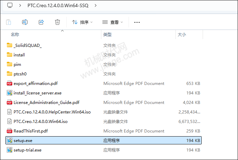Open the 排序 sort dropdown
This screenshot has height=160, width=238.
tap(82, 22)
